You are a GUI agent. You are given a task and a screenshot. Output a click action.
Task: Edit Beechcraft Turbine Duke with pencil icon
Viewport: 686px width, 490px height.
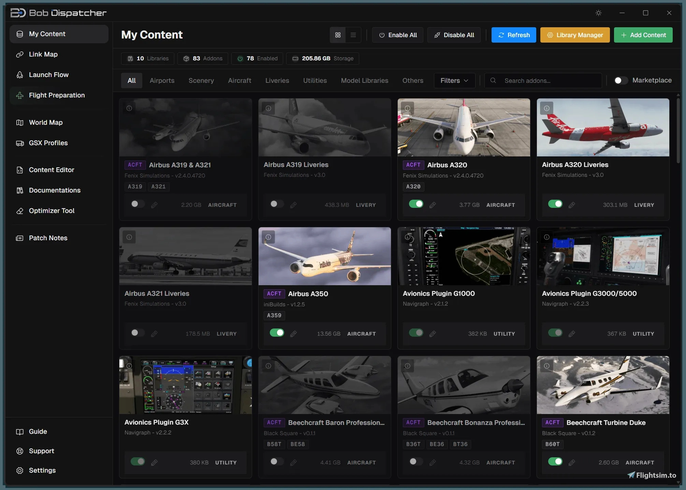tap(572, 462)
